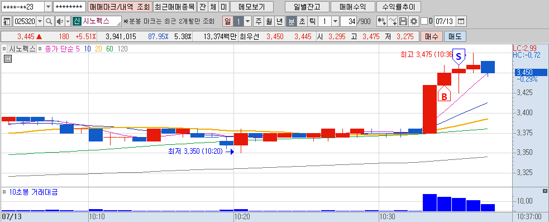Click the stock list panel icon beside code field
549x222 pixels.
[6, 21]
